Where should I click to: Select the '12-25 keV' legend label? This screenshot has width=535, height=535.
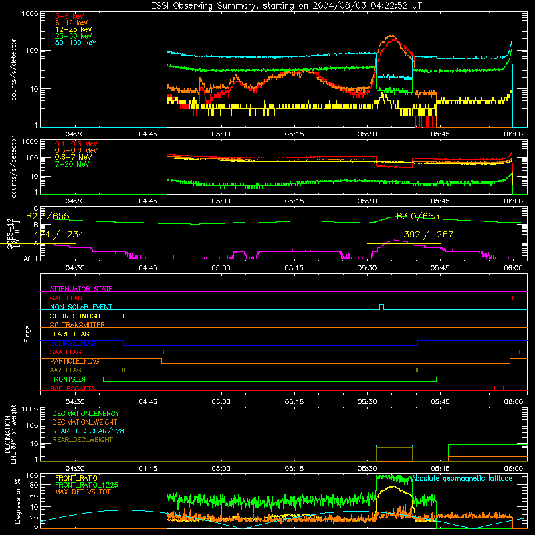coord(74,29)
